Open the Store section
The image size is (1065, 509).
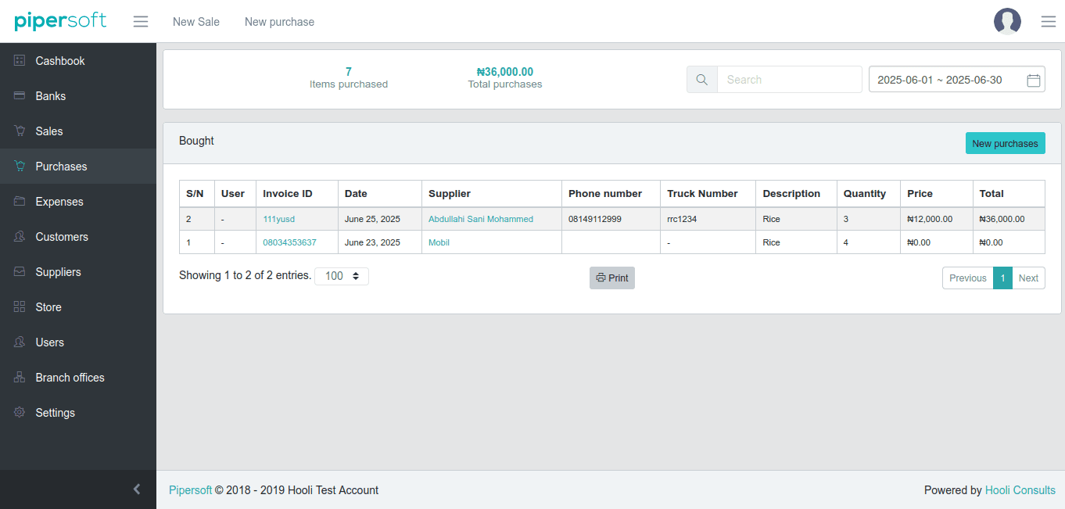pos(78,306)
